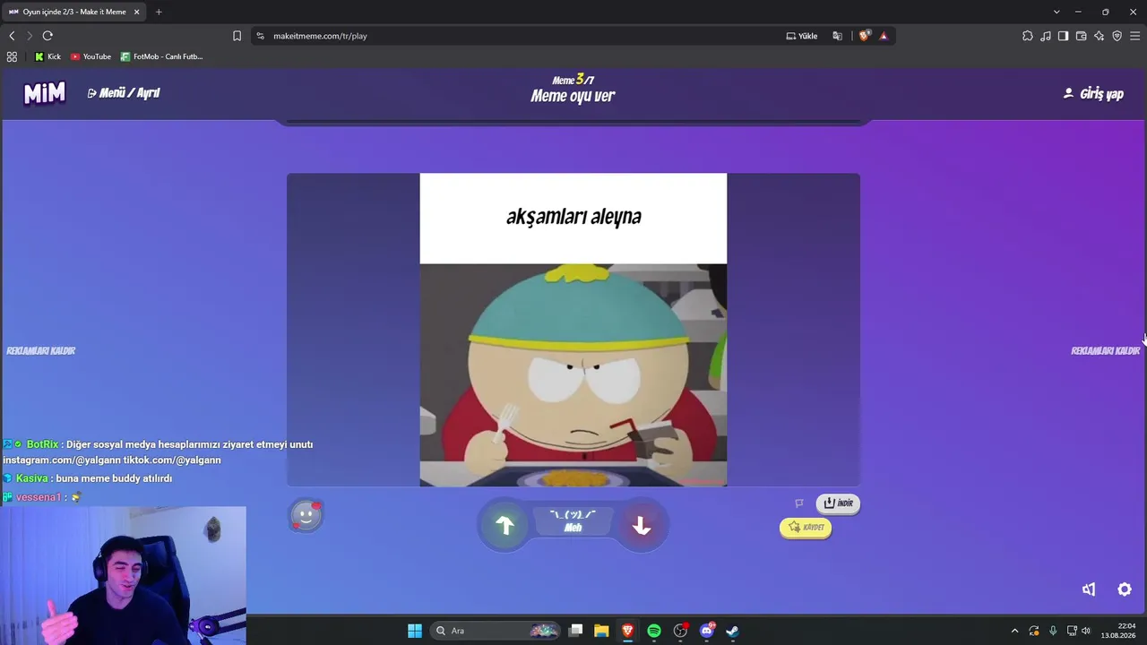This screenshot has width=1147, height=645.
Task: Open the bookmarks apps grid icon
Action: [12, 56]
